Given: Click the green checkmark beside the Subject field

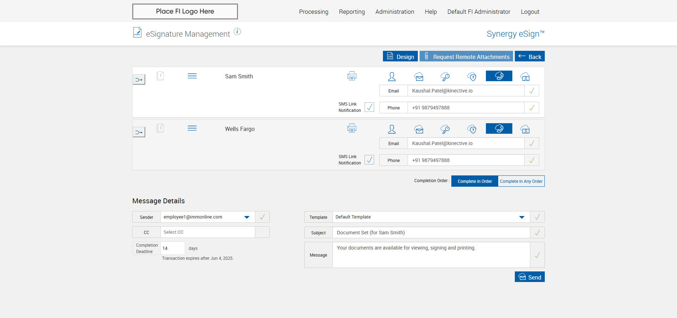Looking at the screenshot, I should 537,233.
